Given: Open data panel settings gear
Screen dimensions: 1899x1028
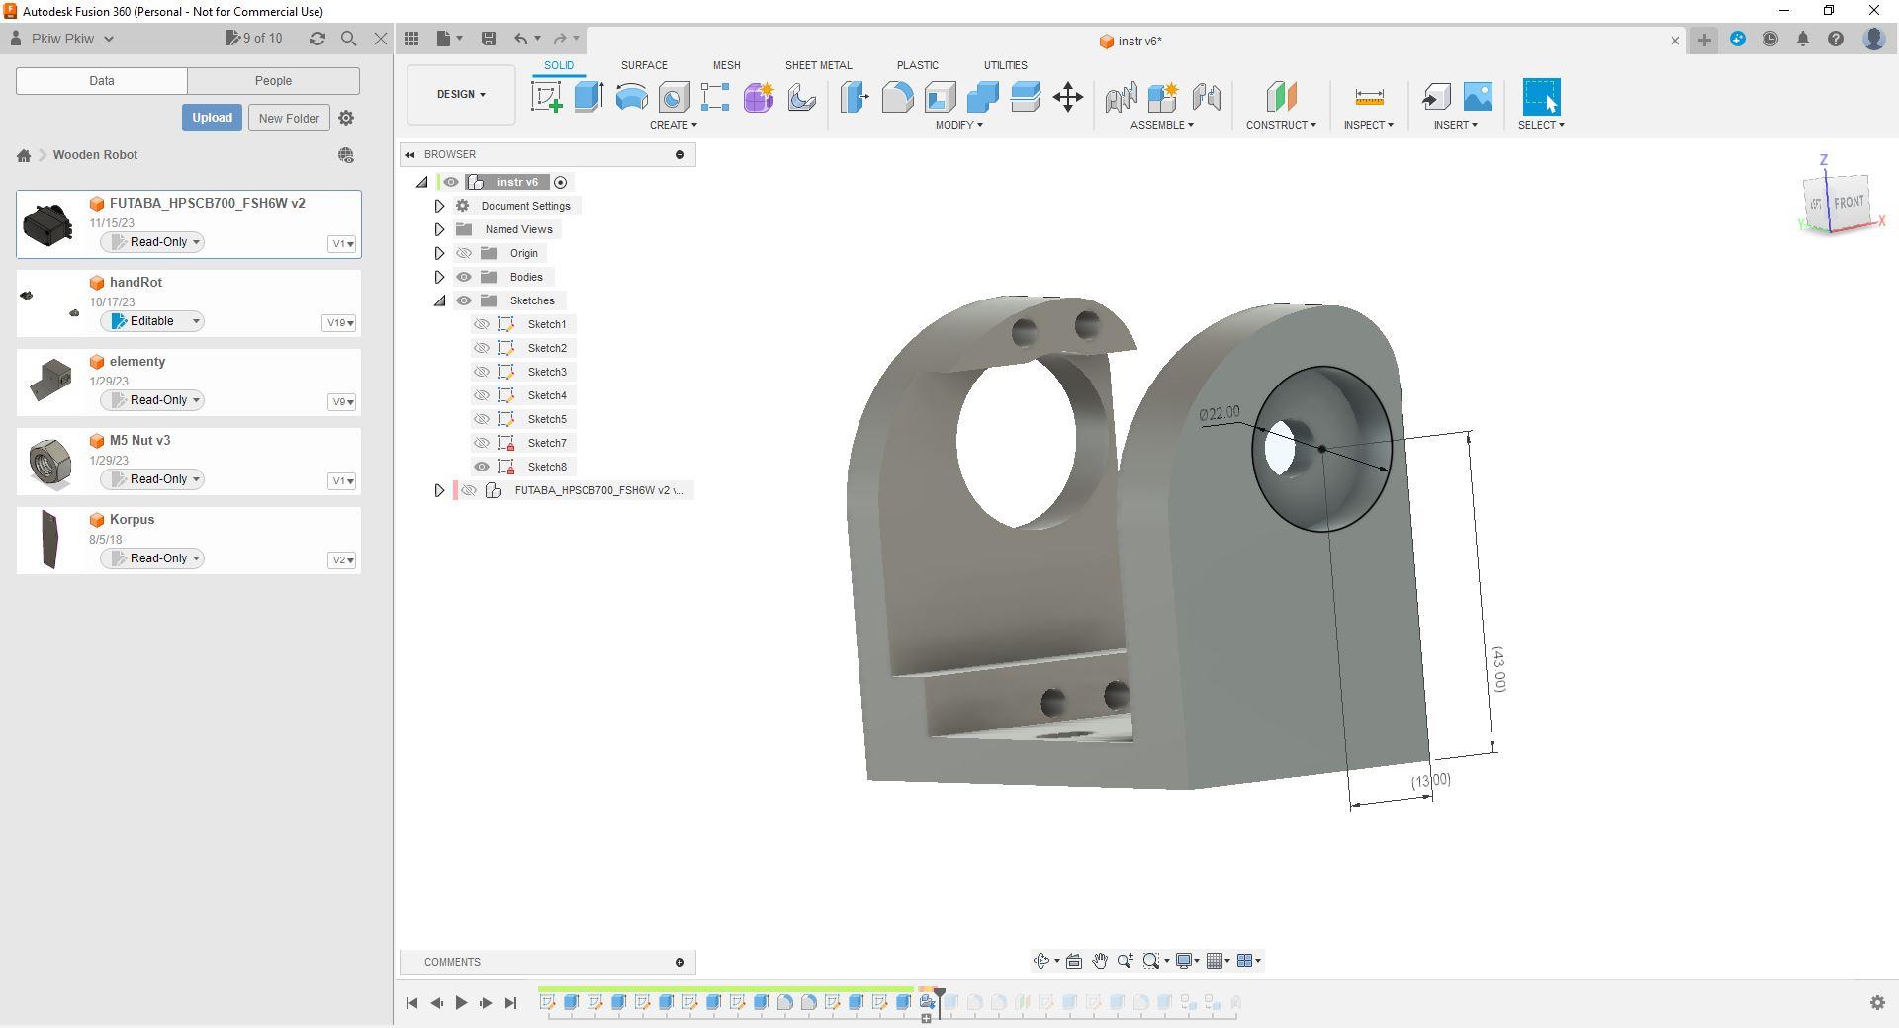Looking at the screenshot, I should 346,118.
